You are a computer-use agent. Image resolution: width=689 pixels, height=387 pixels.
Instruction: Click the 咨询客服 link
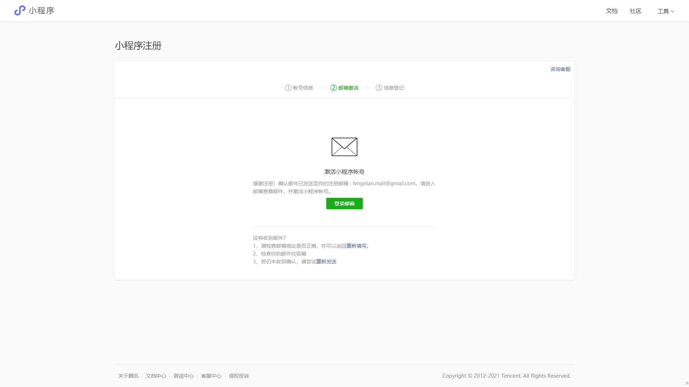(560, 69)
